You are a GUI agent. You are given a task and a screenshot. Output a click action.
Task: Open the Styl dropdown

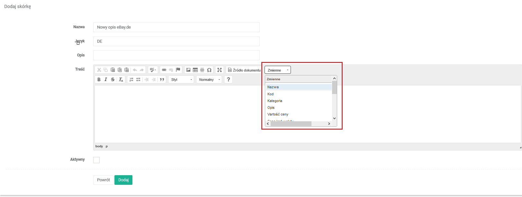181,80
